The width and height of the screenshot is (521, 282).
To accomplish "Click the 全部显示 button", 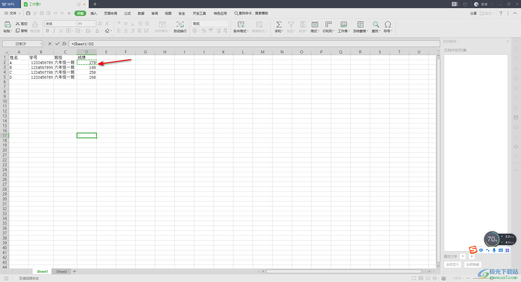I will tap(453, 265).
